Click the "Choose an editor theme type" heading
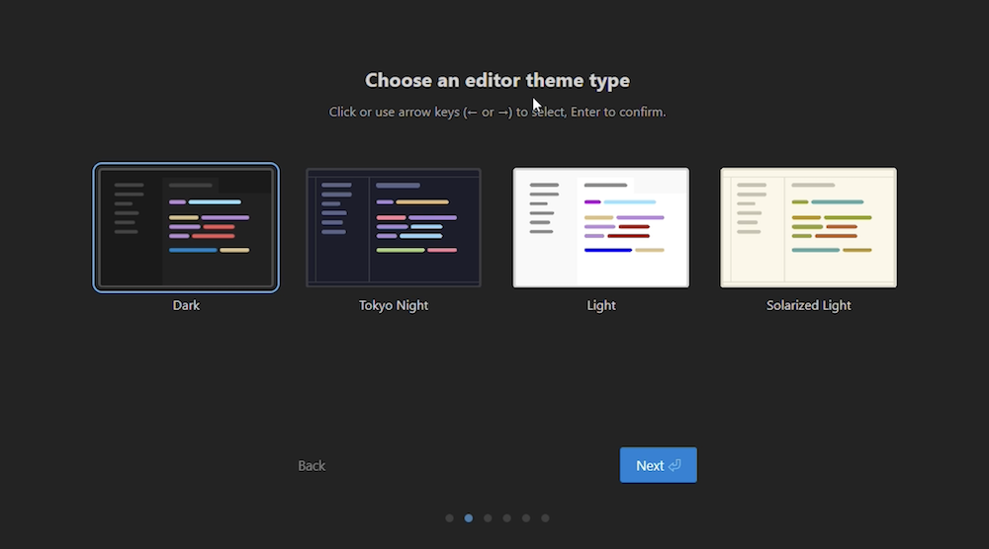This screenshot has height=549, width=989. (496, 81)
